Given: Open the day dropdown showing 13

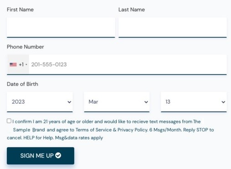Looking at the screenshot, I should (194, 102).
